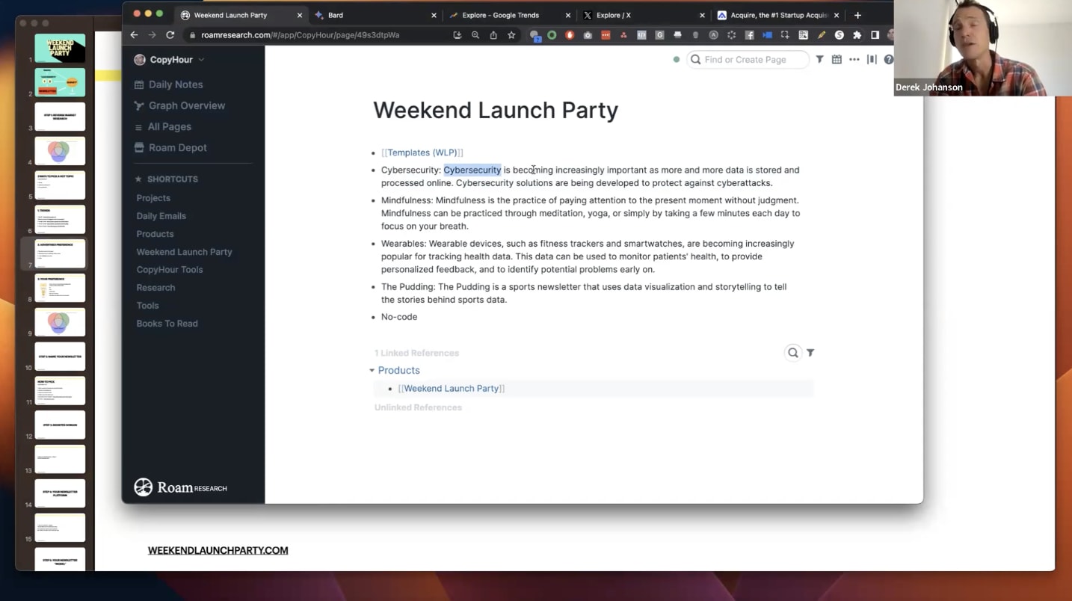Toggle the right sidebar panel in Roam

(x=872, y=59)
